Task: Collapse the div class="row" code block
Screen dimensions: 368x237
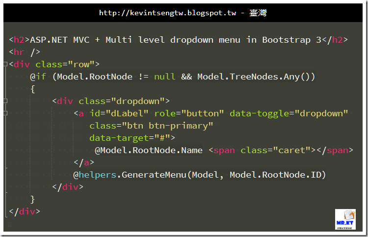Action: click(x=5, y=64)
